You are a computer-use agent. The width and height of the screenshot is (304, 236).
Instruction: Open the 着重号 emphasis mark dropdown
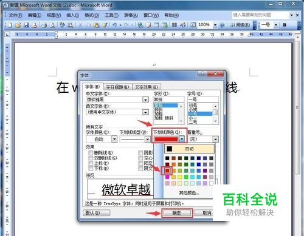(215, 139)
